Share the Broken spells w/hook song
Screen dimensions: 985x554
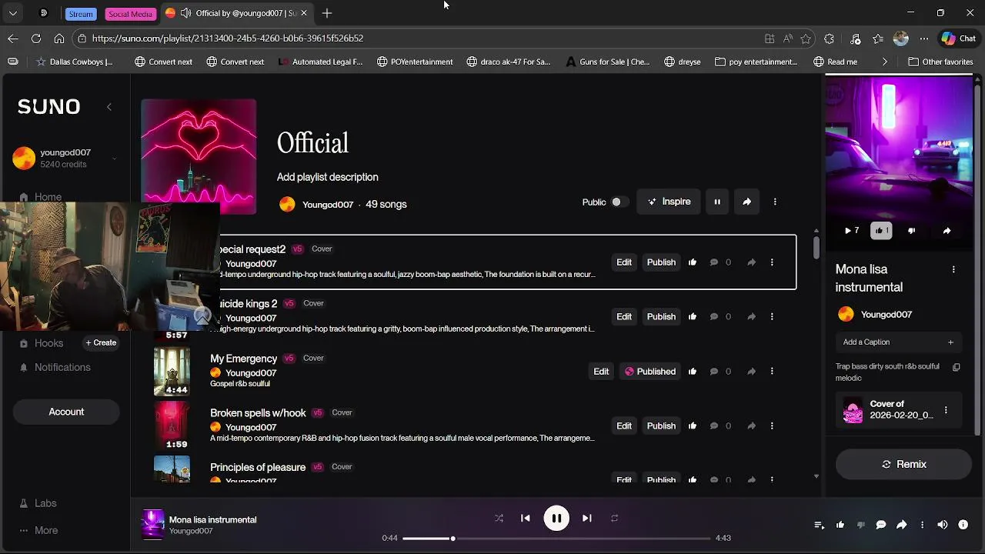tap(752, 426)
